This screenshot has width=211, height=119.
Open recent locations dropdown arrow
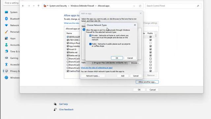click(34, 6)
